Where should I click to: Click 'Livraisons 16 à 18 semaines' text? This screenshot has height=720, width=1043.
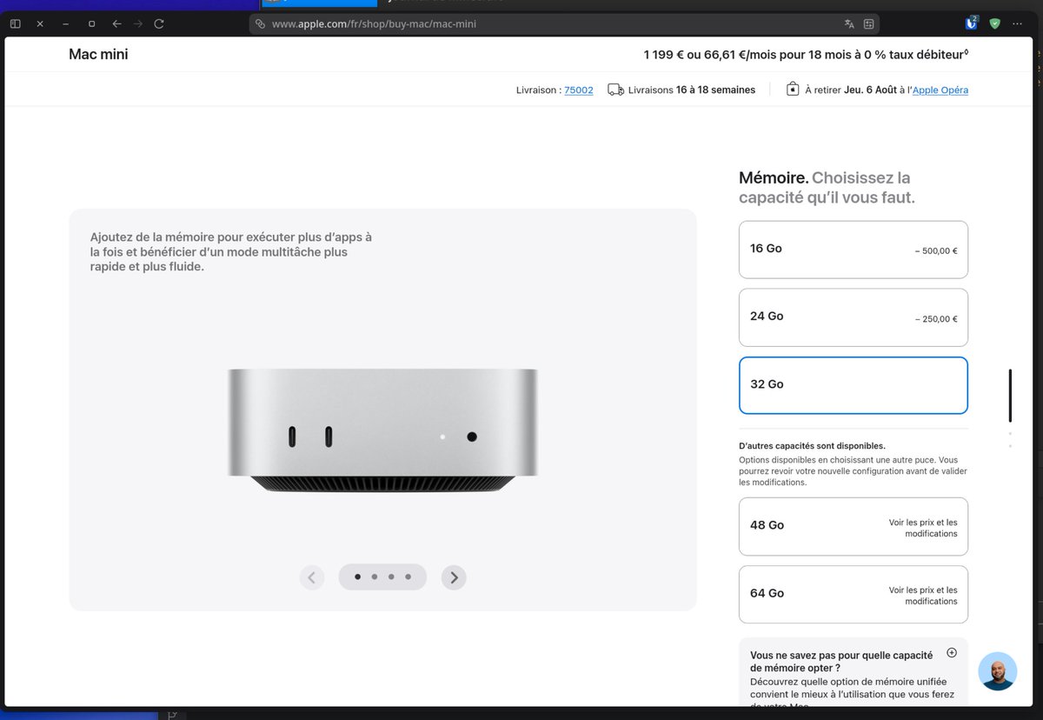tap(692, 90)
